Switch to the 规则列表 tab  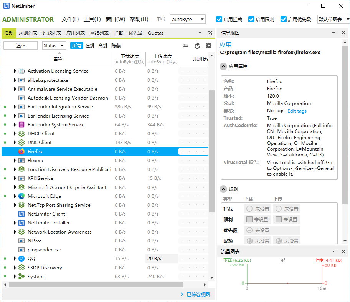(28, 33)
